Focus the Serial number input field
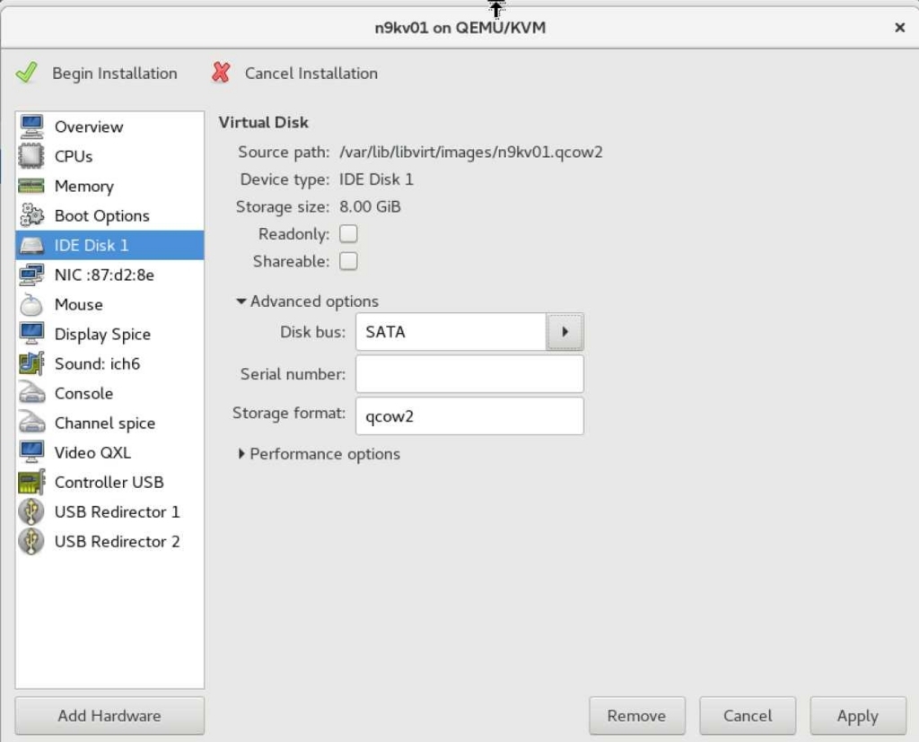This screenshot has height=742, width=919. pos(469,374)
